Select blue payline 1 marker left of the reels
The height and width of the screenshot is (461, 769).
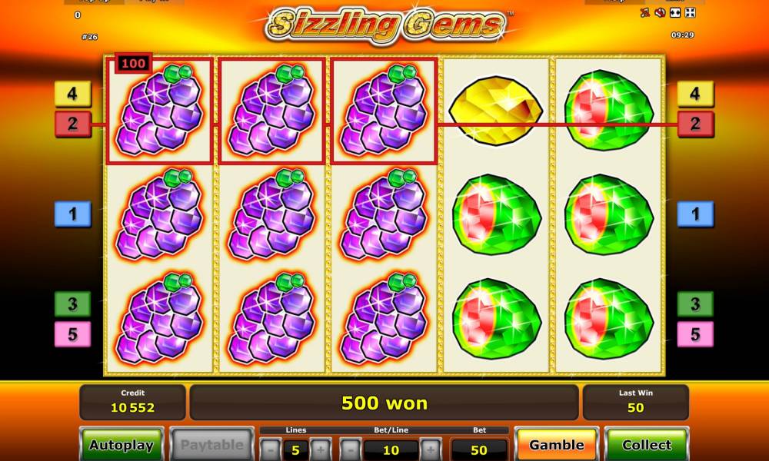click(72, 214)
